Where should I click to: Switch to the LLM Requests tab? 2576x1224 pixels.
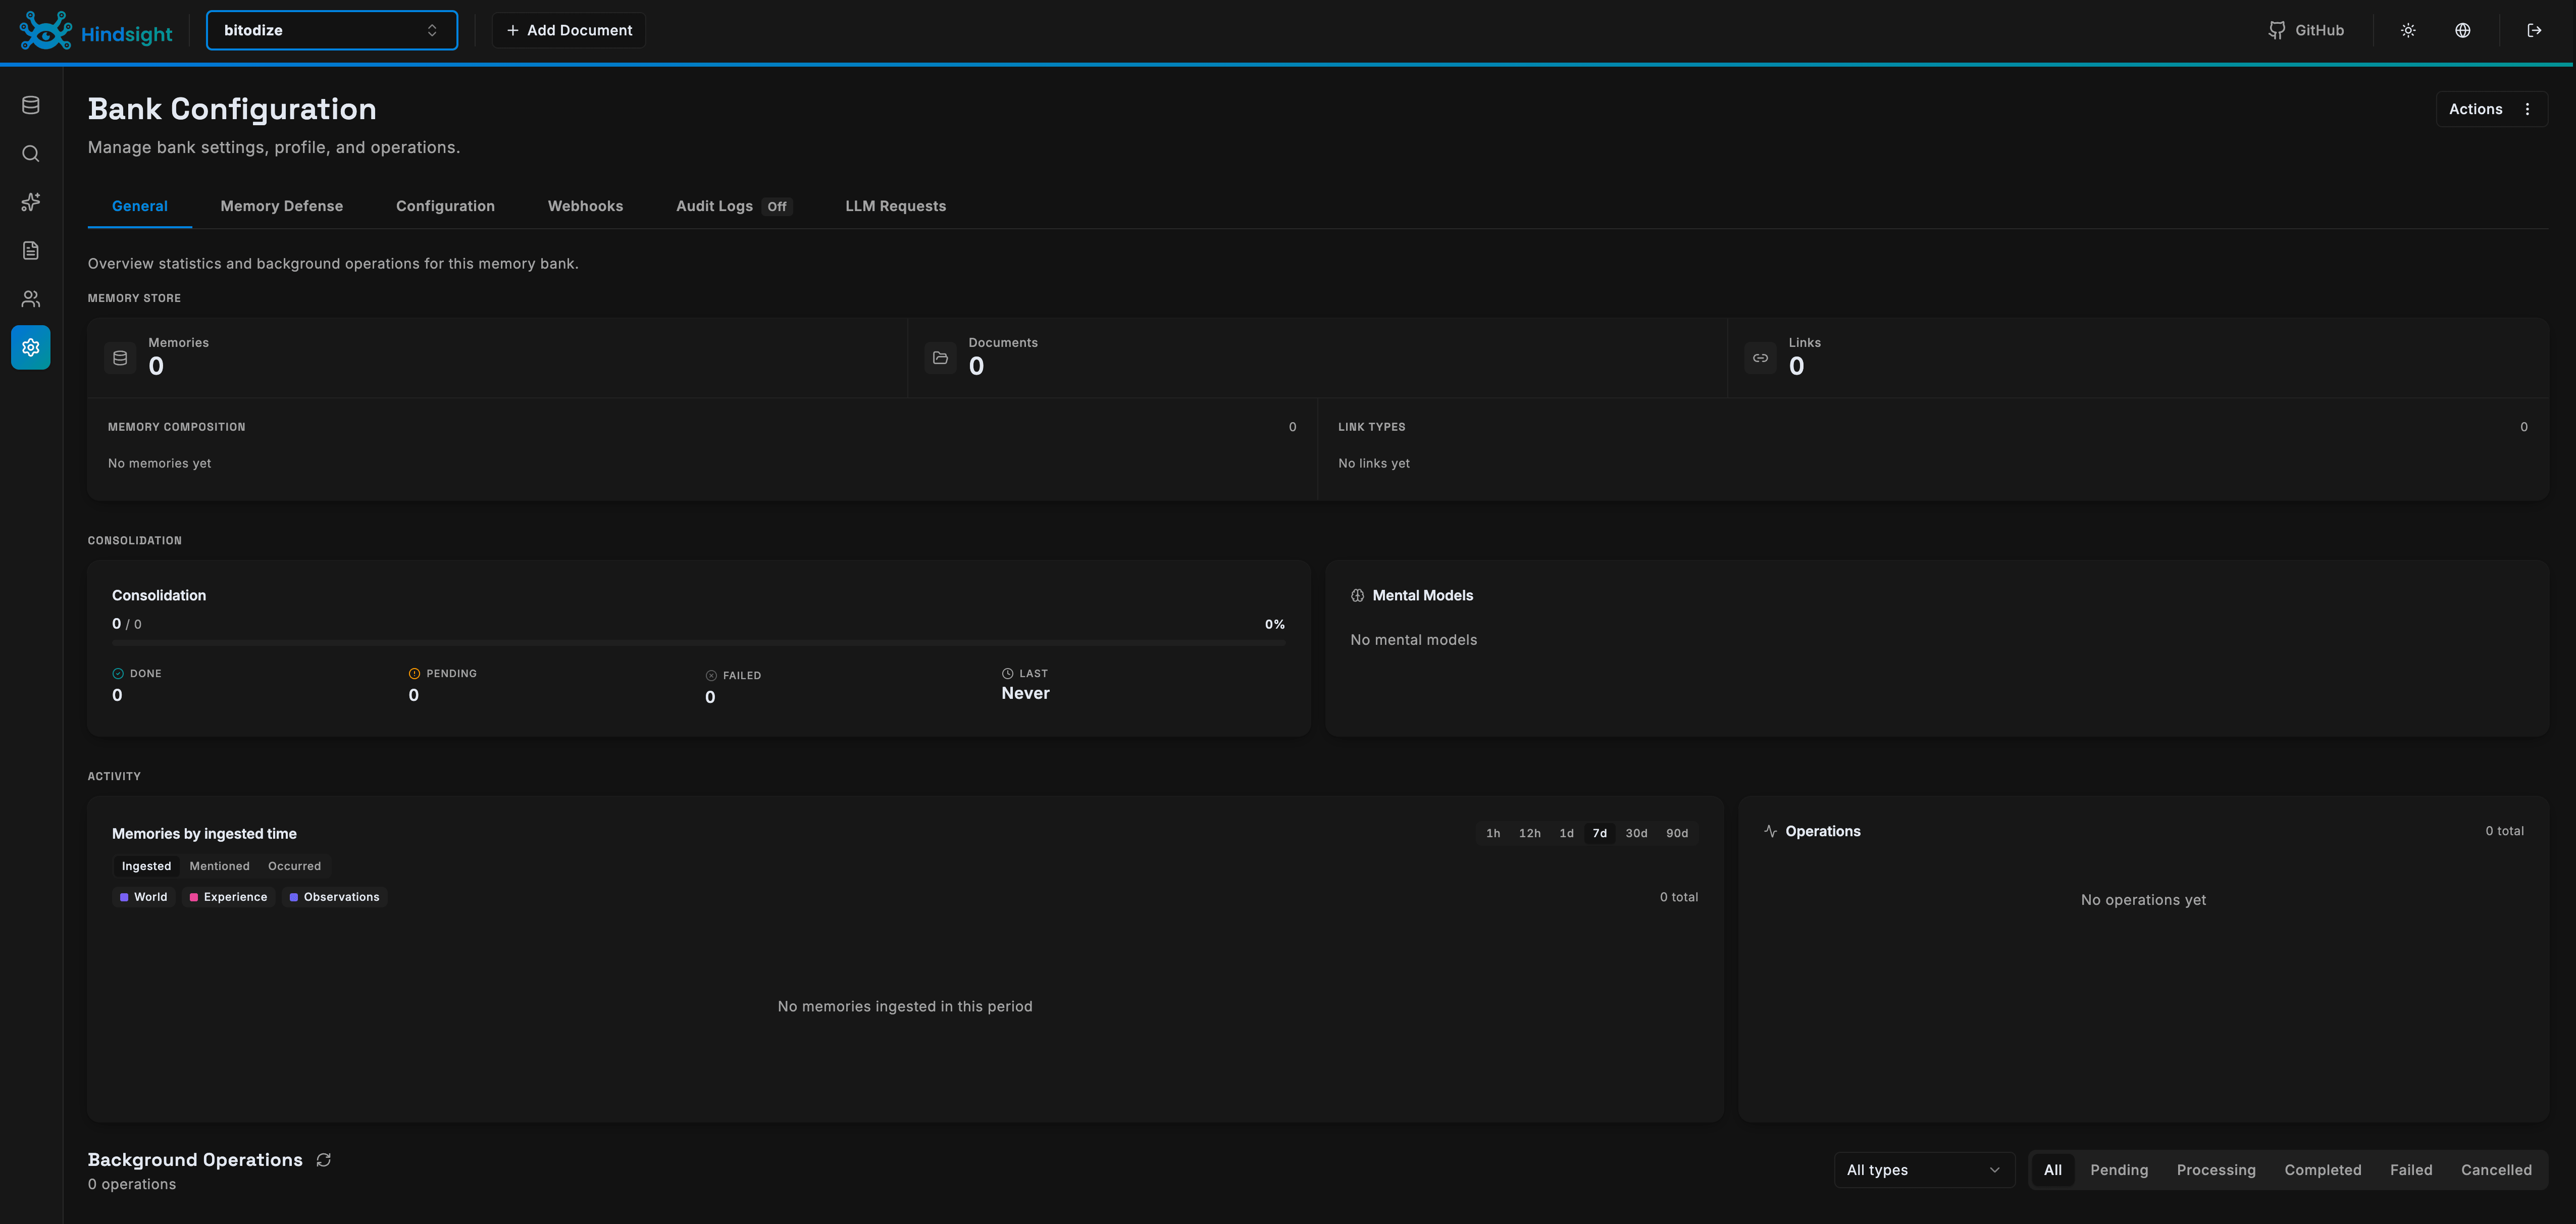click(x=895, y=206)
